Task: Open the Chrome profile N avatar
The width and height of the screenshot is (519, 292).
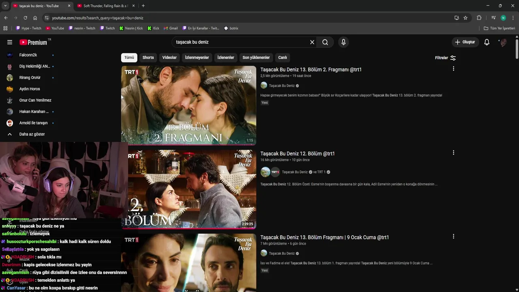Action: pyautogui.click(x=503, y=18)
